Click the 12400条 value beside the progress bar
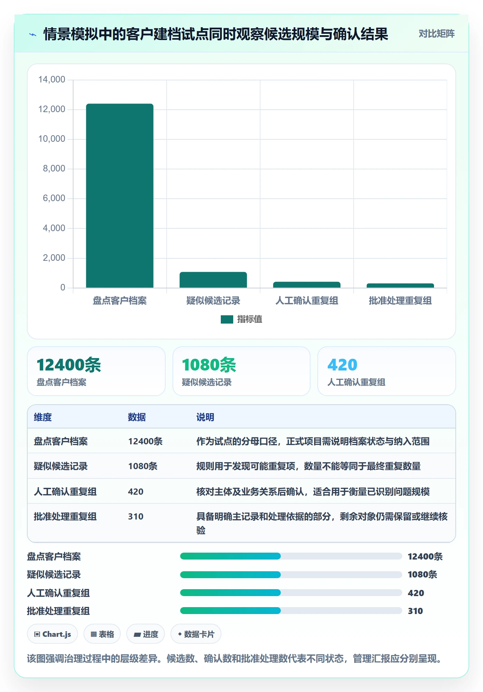The image size is (483, 692). coord(425,557)
